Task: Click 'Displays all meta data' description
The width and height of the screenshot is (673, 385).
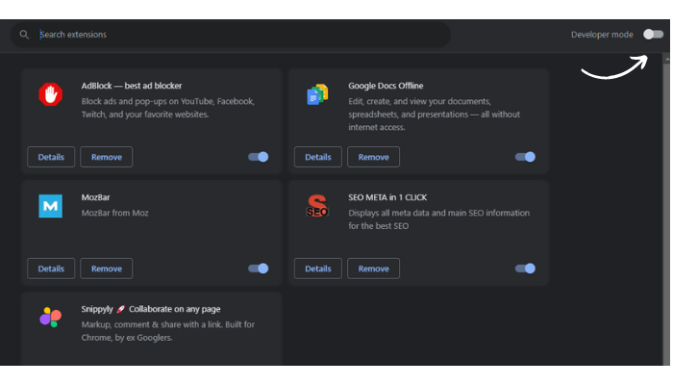Action: (x=438, y=219)
